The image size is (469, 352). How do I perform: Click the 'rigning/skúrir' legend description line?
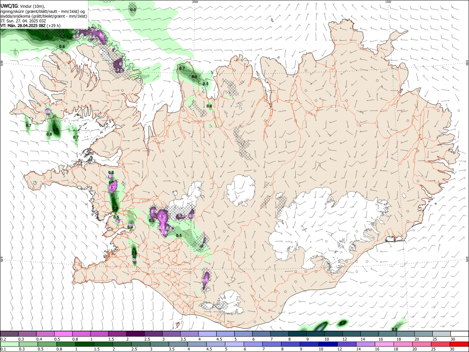click(43, 11)
